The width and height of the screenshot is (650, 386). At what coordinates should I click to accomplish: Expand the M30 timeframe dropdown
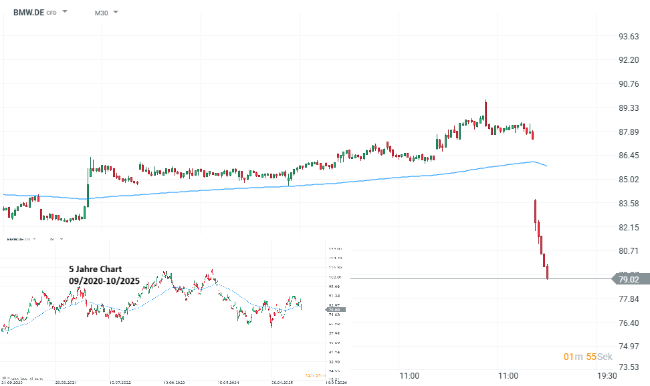(116, 12)
